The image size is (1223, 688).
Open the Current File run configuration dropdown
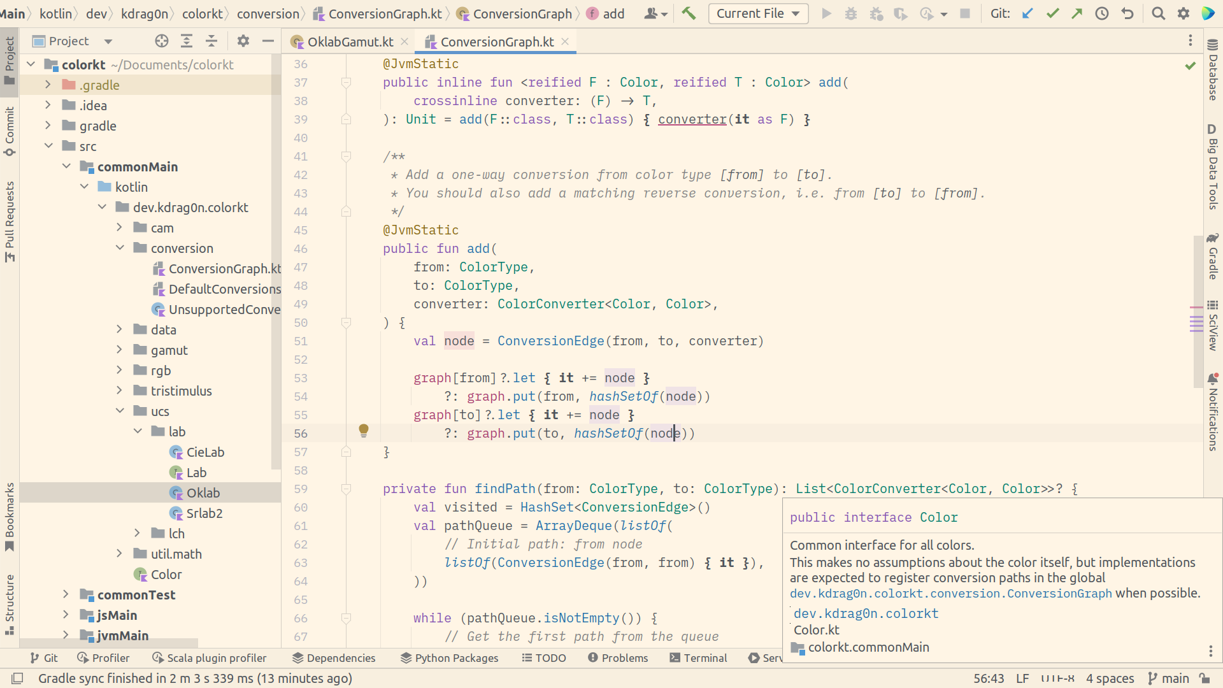(758, 13)
